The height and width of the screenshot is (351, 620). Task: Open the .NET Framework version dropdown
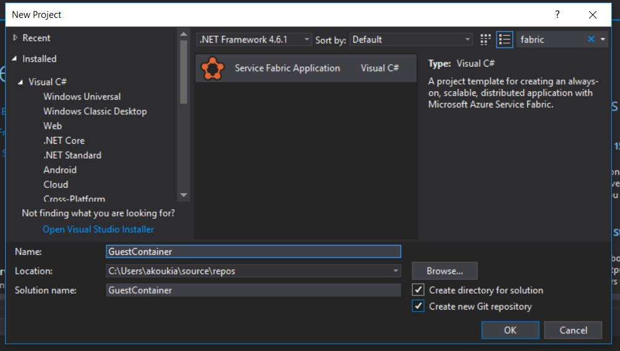(254, 39)
